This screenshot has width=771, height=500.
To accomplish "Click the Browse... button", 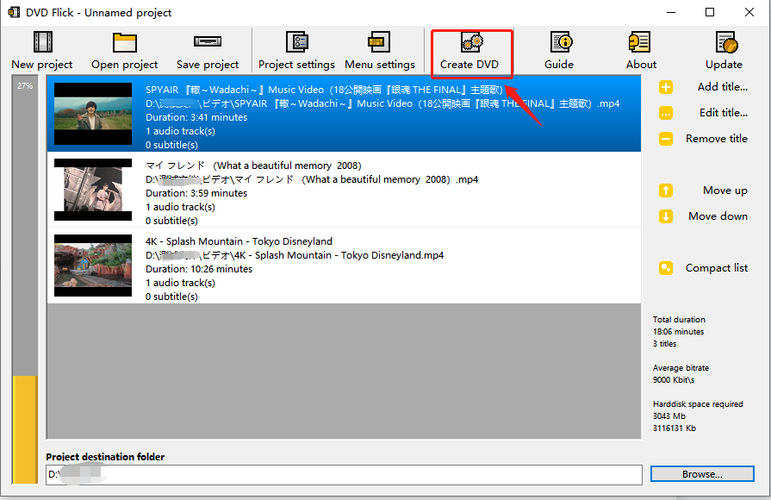I will (x=702, y=474).
